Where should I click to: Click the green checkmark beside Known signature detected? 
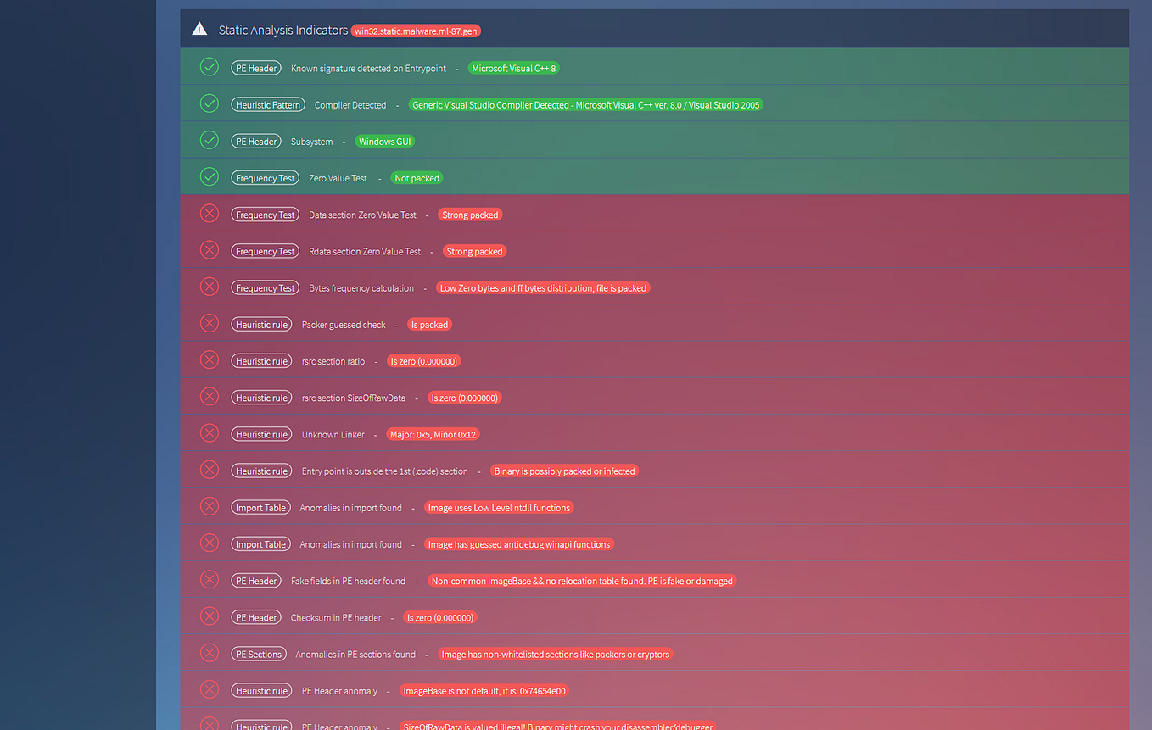(x=210, y=66)
